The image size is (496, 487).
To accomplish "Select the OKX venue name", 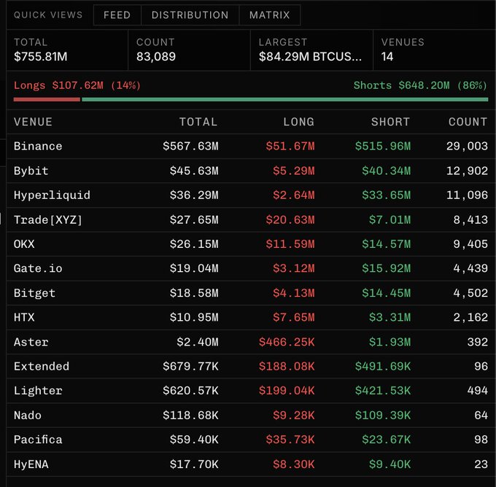I will click(24, 243).
